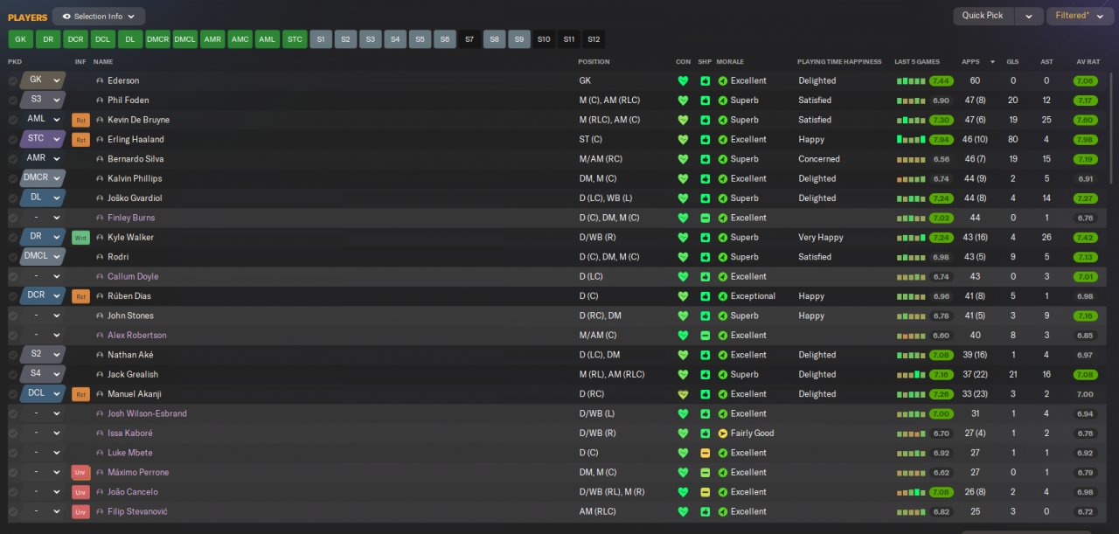Viewport: 1119px width, 534px height.
Task: Select the STC position filter
Action: [295, 39]
